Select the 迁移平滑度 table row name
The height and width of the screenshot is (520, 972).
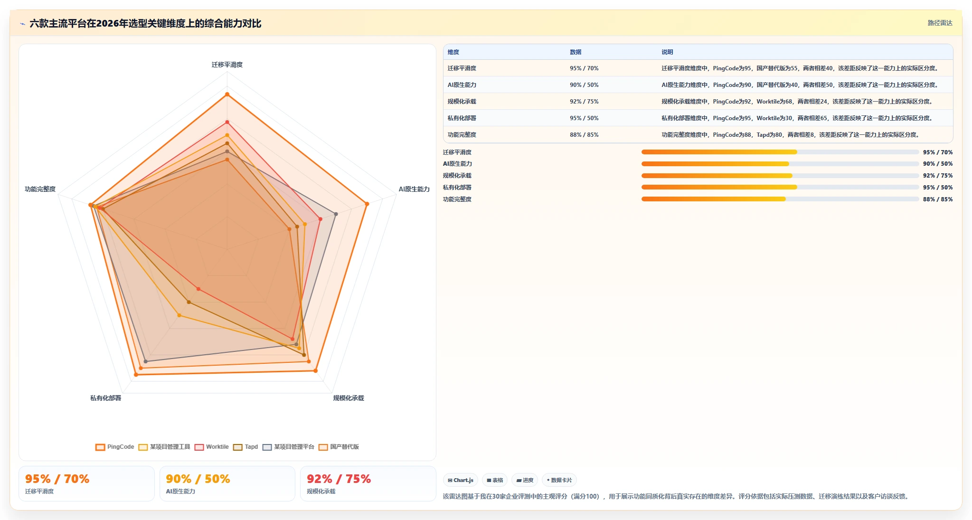[x=462, y=68]
